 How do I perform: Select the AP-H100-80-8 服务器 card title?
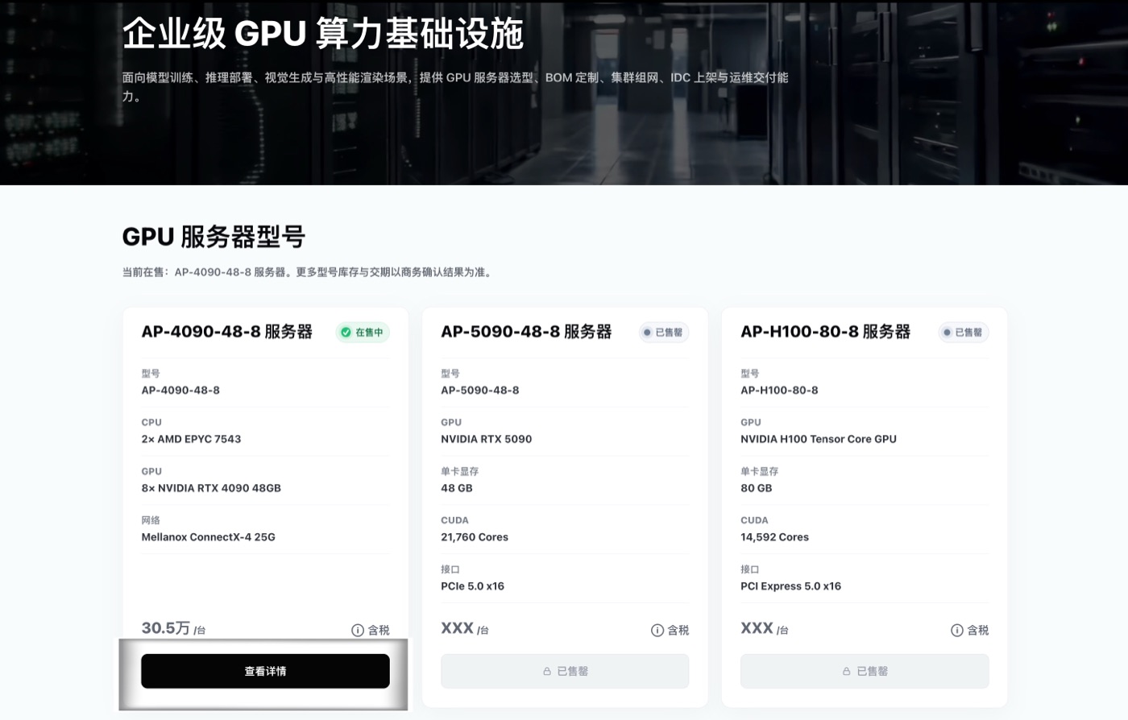tap(826, 332)
